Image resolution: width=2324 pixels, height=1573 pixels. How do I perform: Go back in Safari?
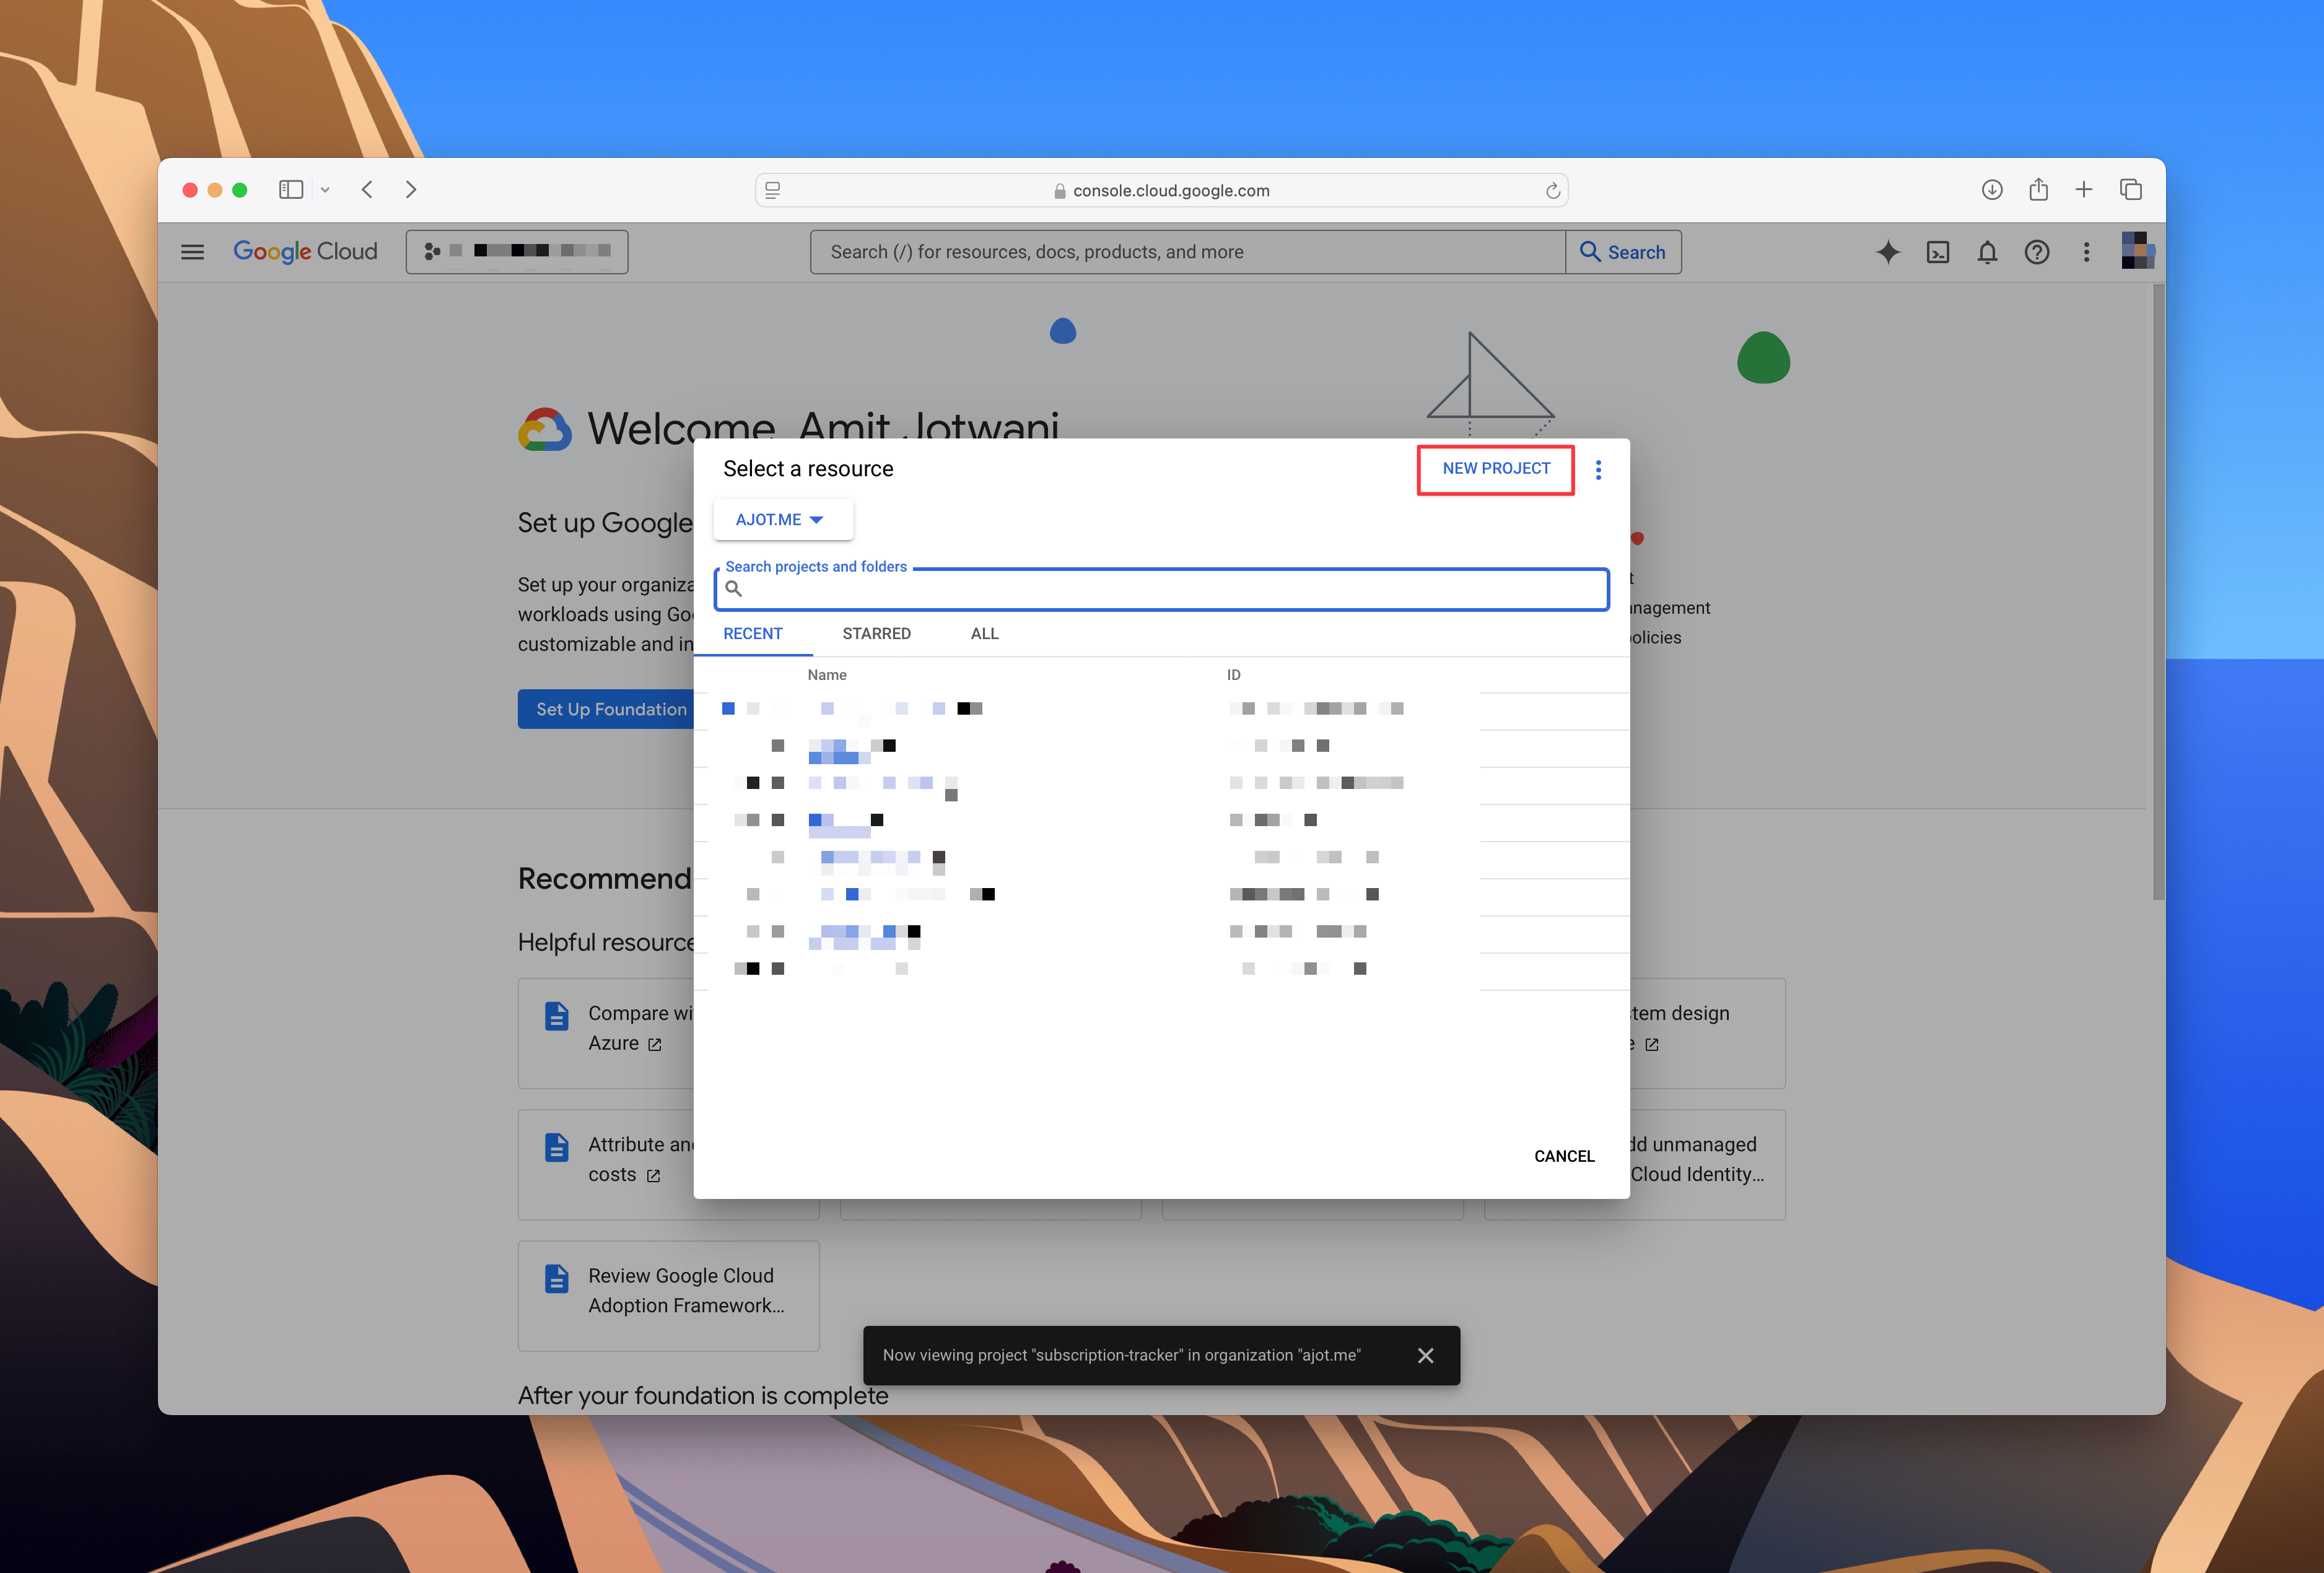(367, 190)
